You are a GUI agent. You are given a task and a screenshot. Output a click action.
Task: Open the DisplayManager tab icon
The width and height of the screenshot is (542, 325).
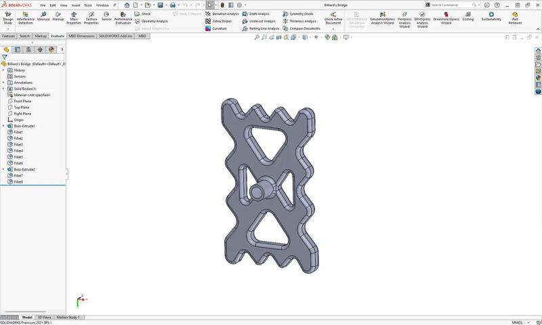click(51, 49)
